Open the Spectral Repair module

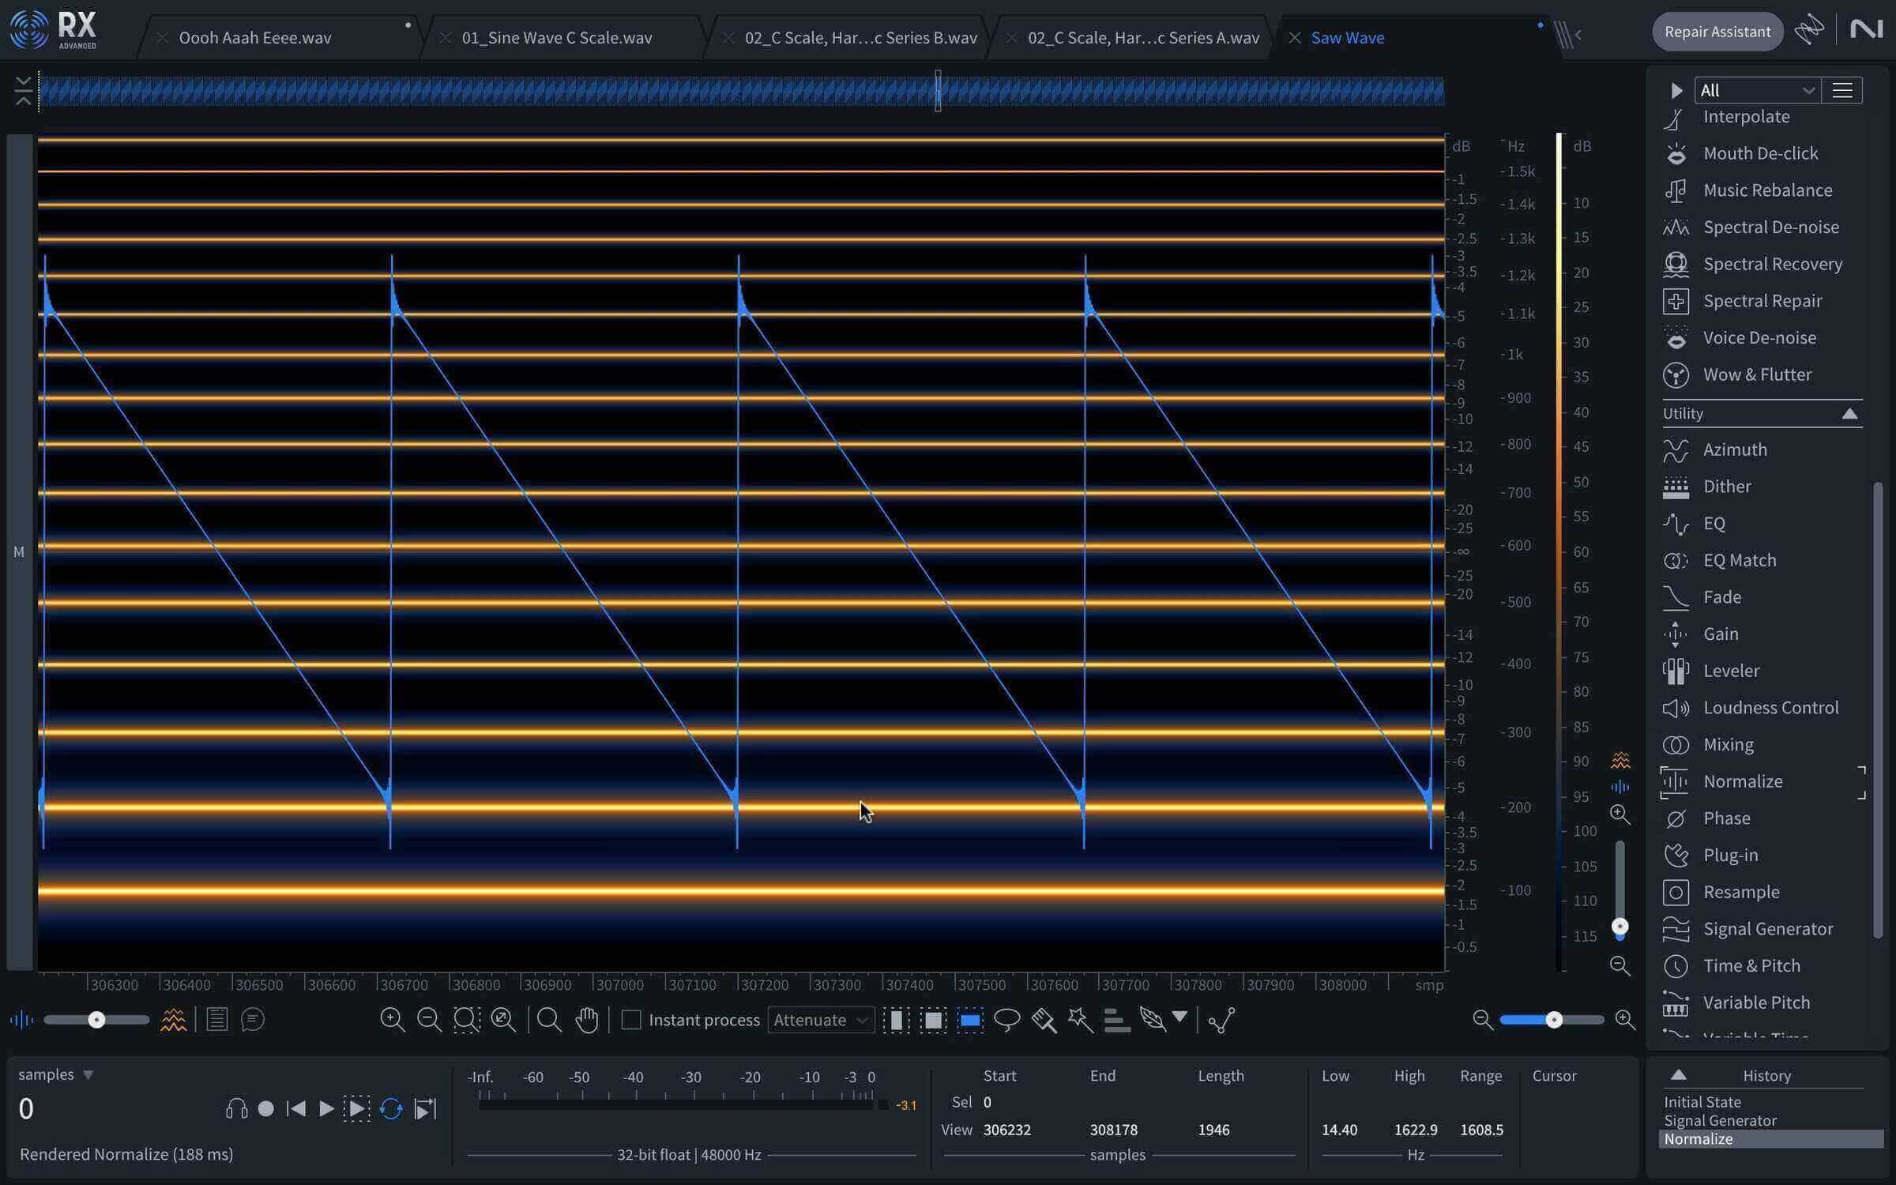pos(1762,301)
